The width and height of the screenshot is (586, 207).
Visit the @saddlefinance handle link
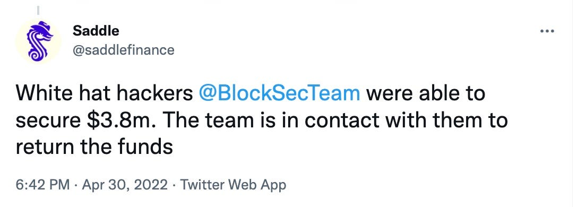point(123,50)
